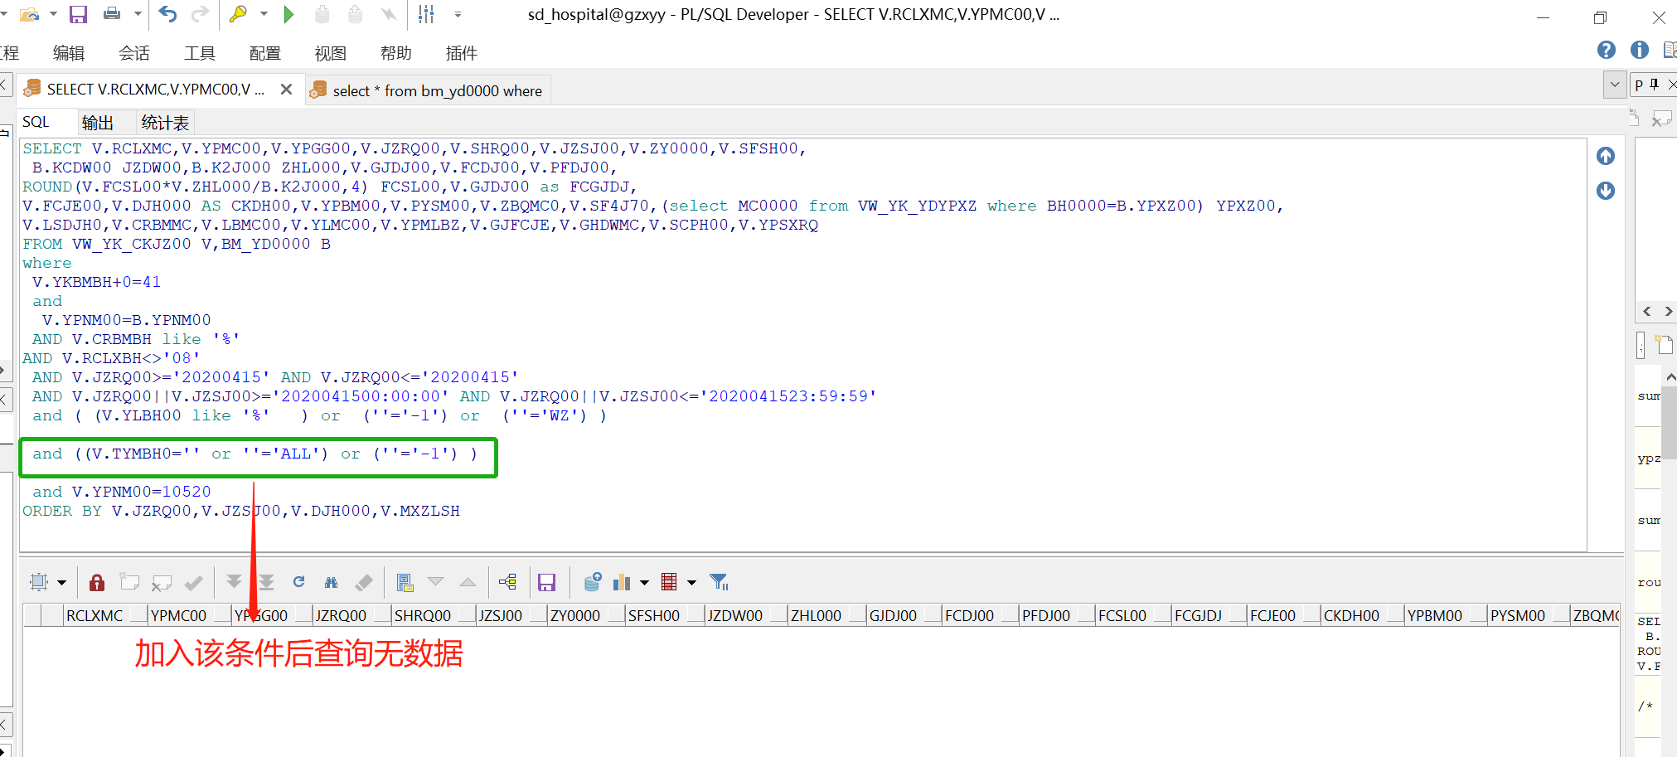
Task: Fetch next page of results
Action: [235, 582]
